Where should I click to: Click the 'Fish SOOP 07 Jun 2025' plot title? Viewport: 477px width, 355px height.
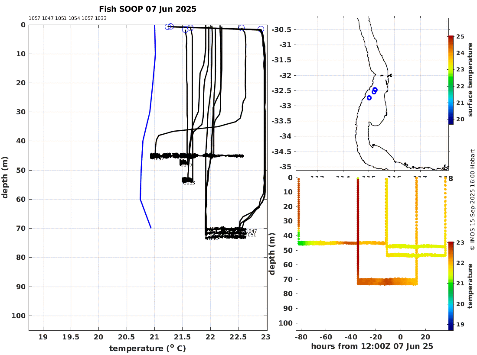[147, 9]
